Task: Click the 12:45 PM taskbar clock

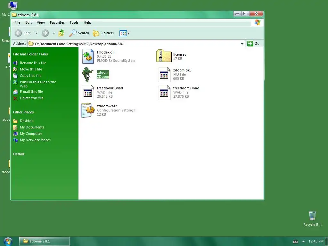Action: coord(316,241)
